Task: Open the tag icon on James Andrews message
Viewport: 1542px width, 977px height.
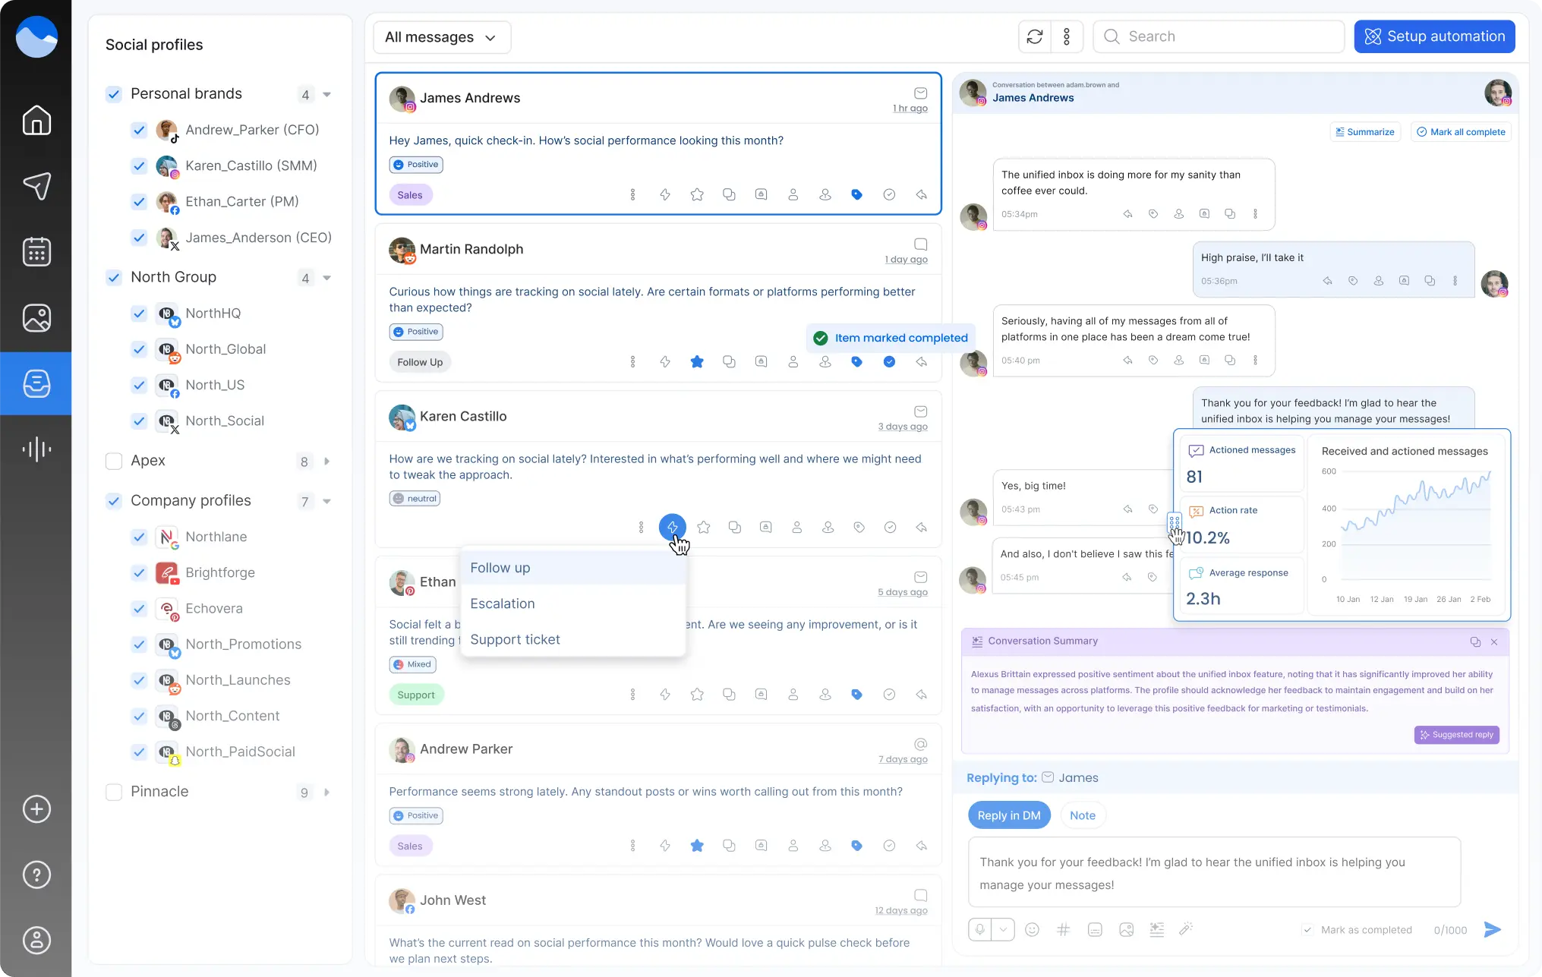Action: tap(857, 194)
